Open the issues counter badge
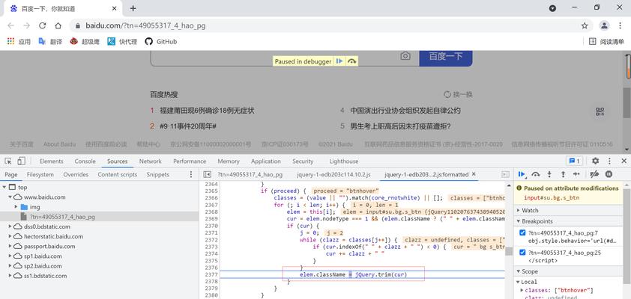The image size is (631, 299). [x=574, y=161]
